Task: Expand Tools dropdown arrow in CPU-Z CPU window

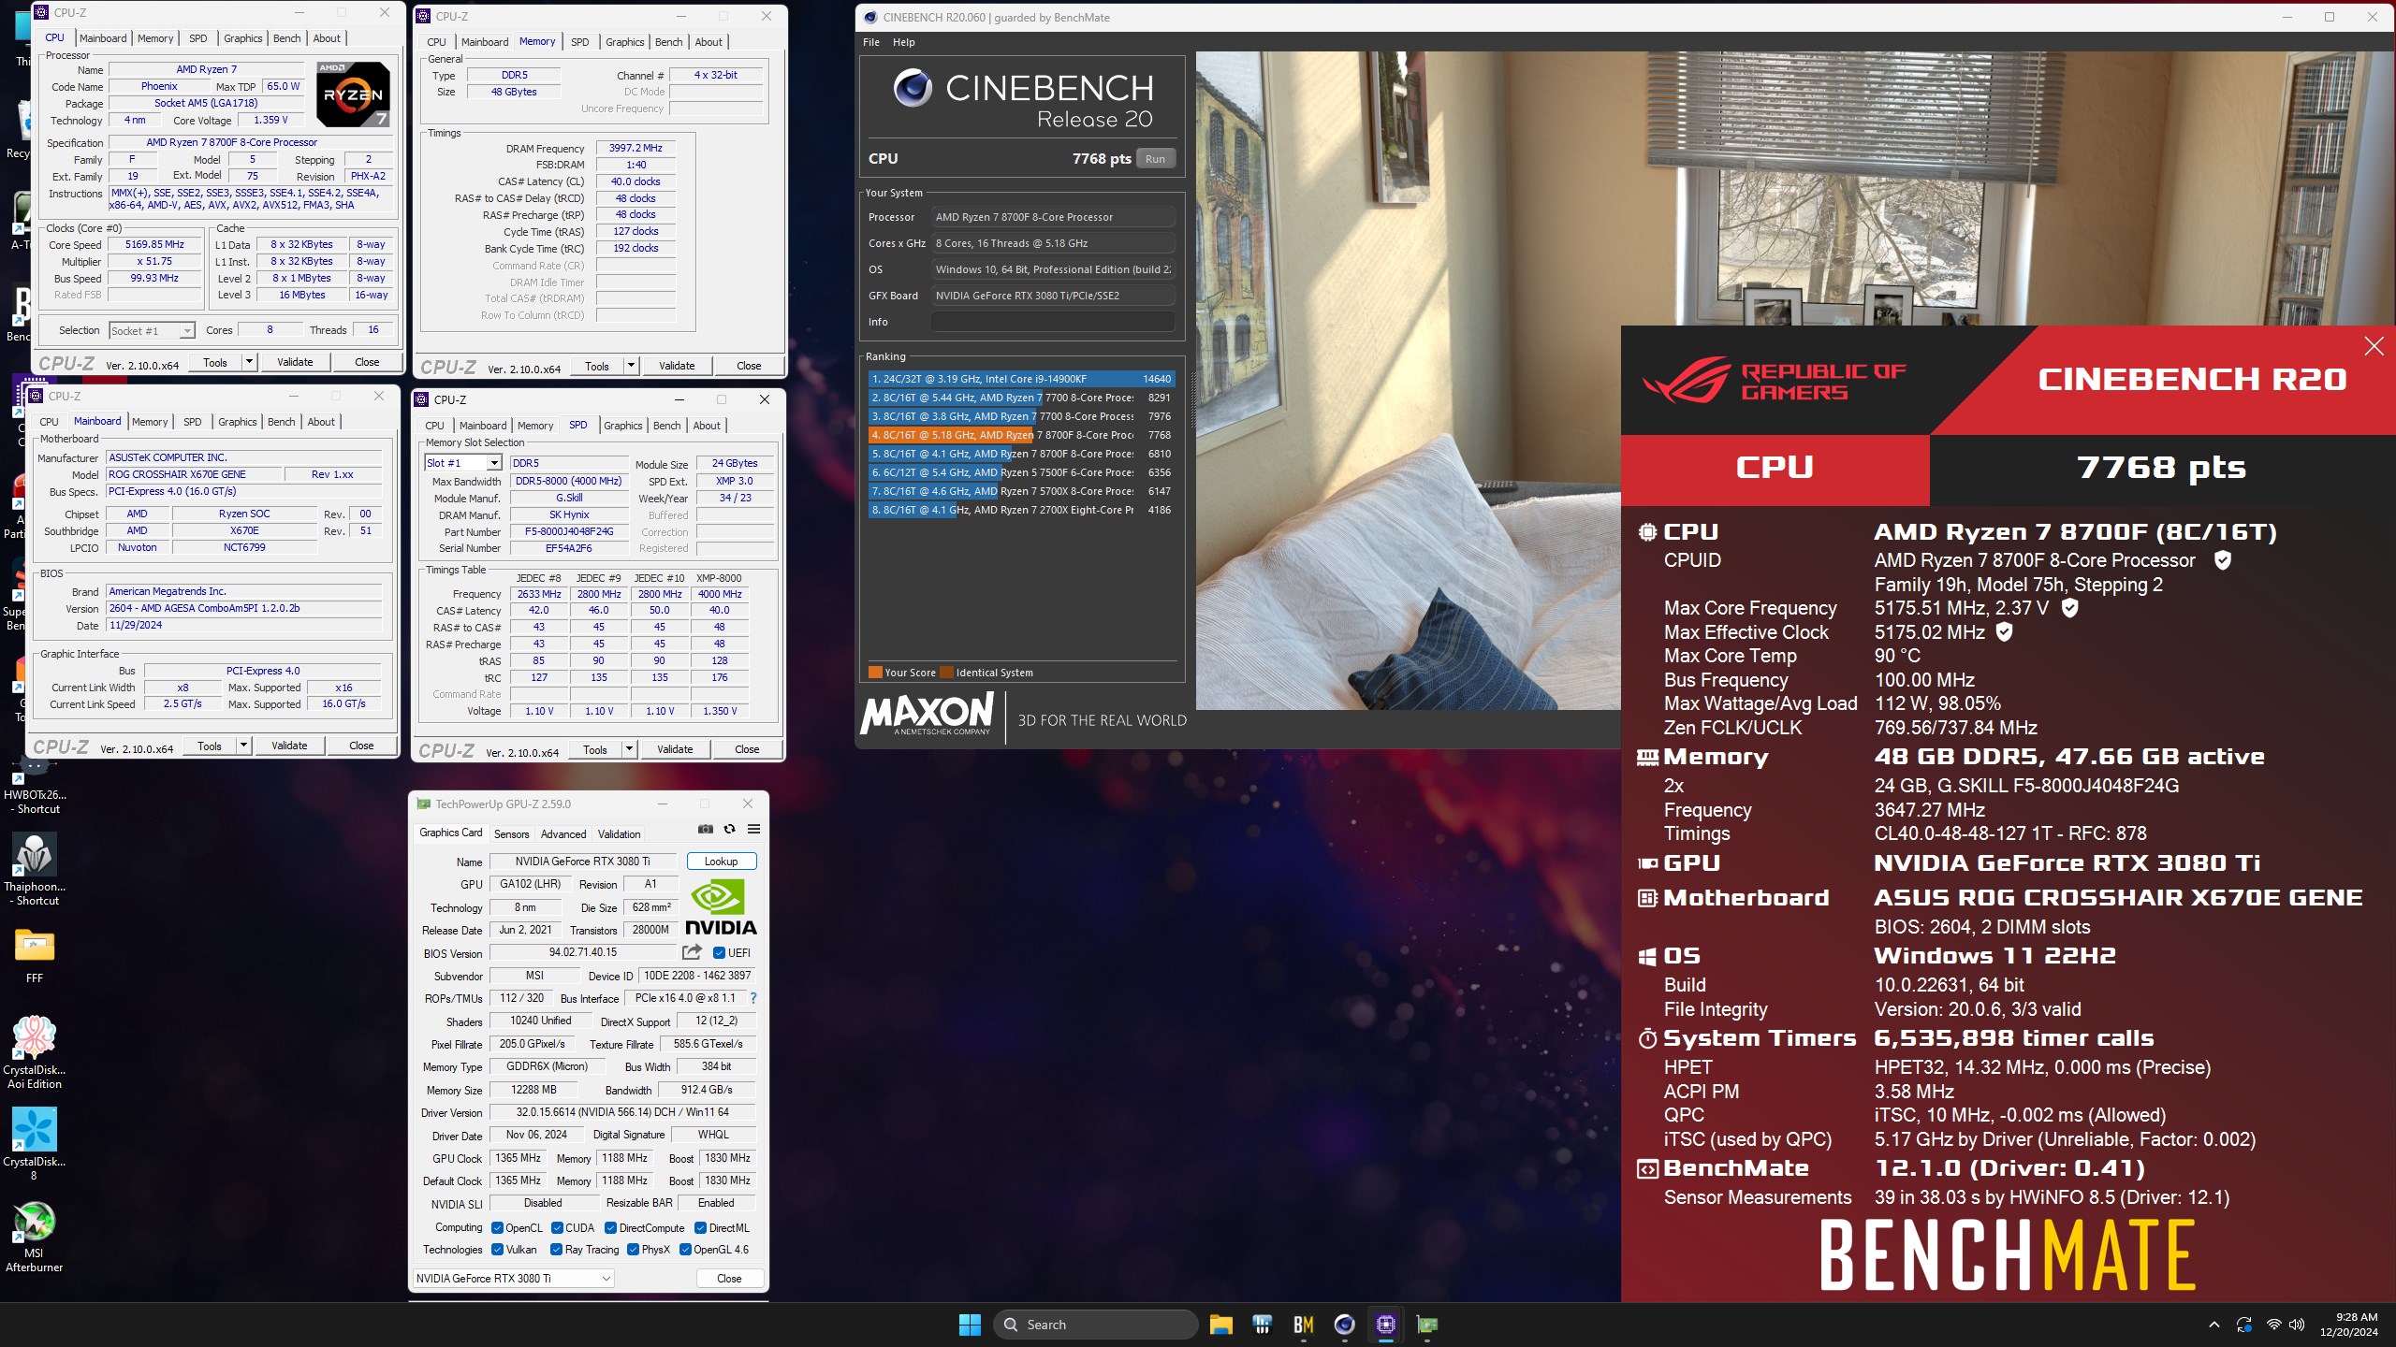Action: (x=249, y=362)
